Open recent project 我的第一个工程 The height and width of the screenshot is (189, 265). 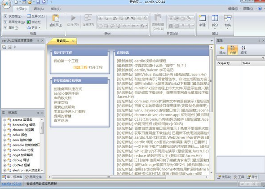66,61
